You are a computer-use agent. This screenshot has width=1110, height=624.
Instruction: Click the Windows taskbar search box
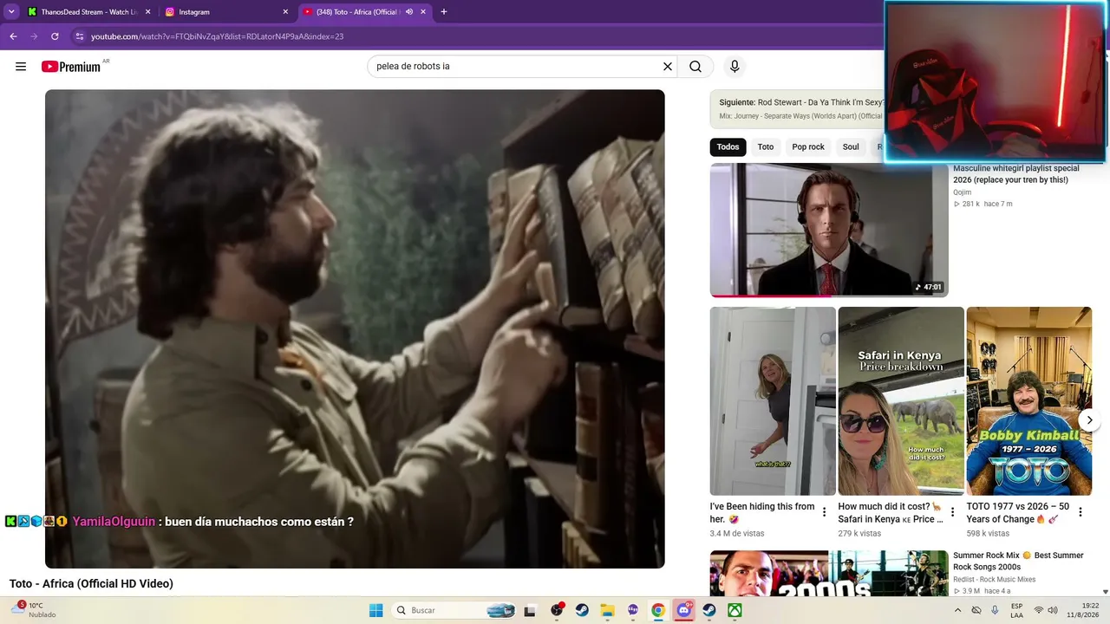point(454,610)
